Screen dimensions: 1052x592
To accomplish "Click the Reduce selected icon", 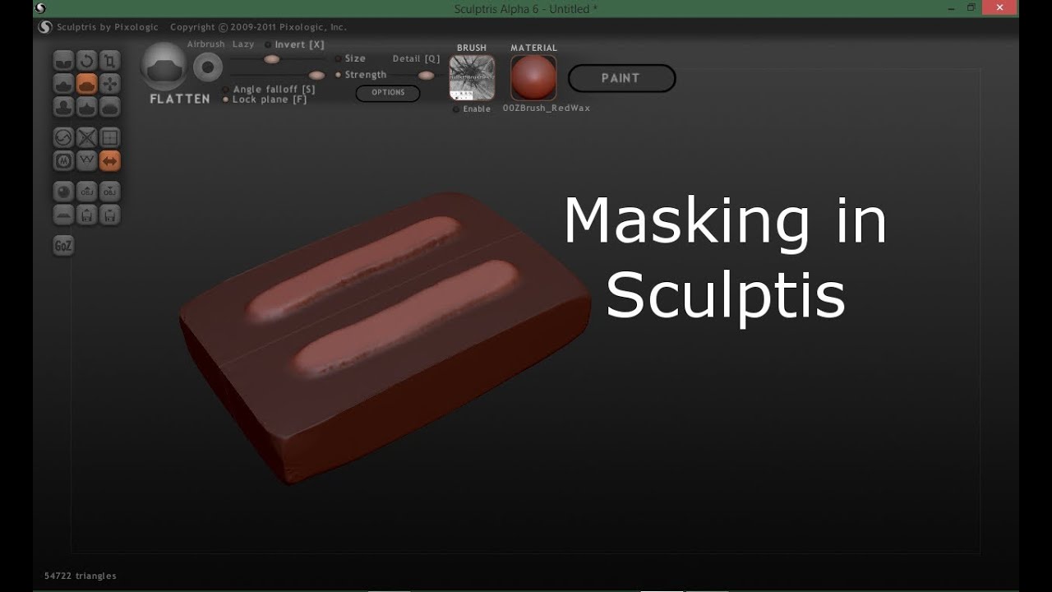I will coord(86,137).
